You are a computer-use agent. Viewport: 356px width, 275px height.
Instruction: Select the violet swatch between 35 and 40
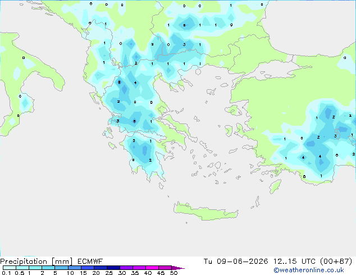(x=139, y=268)
